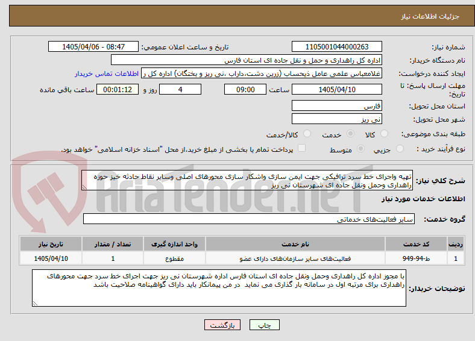Click the نام خدمت column header
The height and width of the screenshot is (341, 475).
pyautogui.click(x=295, y=244)
